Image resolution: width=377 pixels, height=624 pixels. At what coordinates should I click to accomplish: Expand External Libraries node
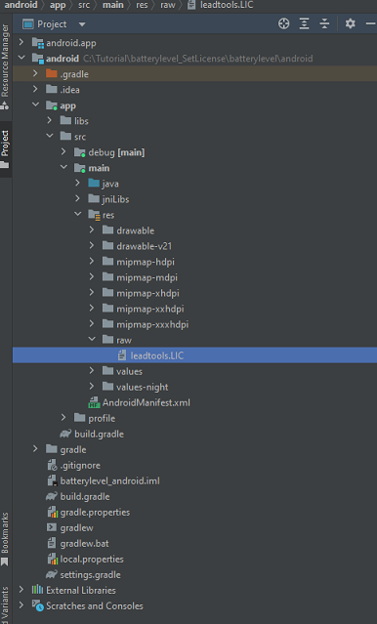coord(21,590)
